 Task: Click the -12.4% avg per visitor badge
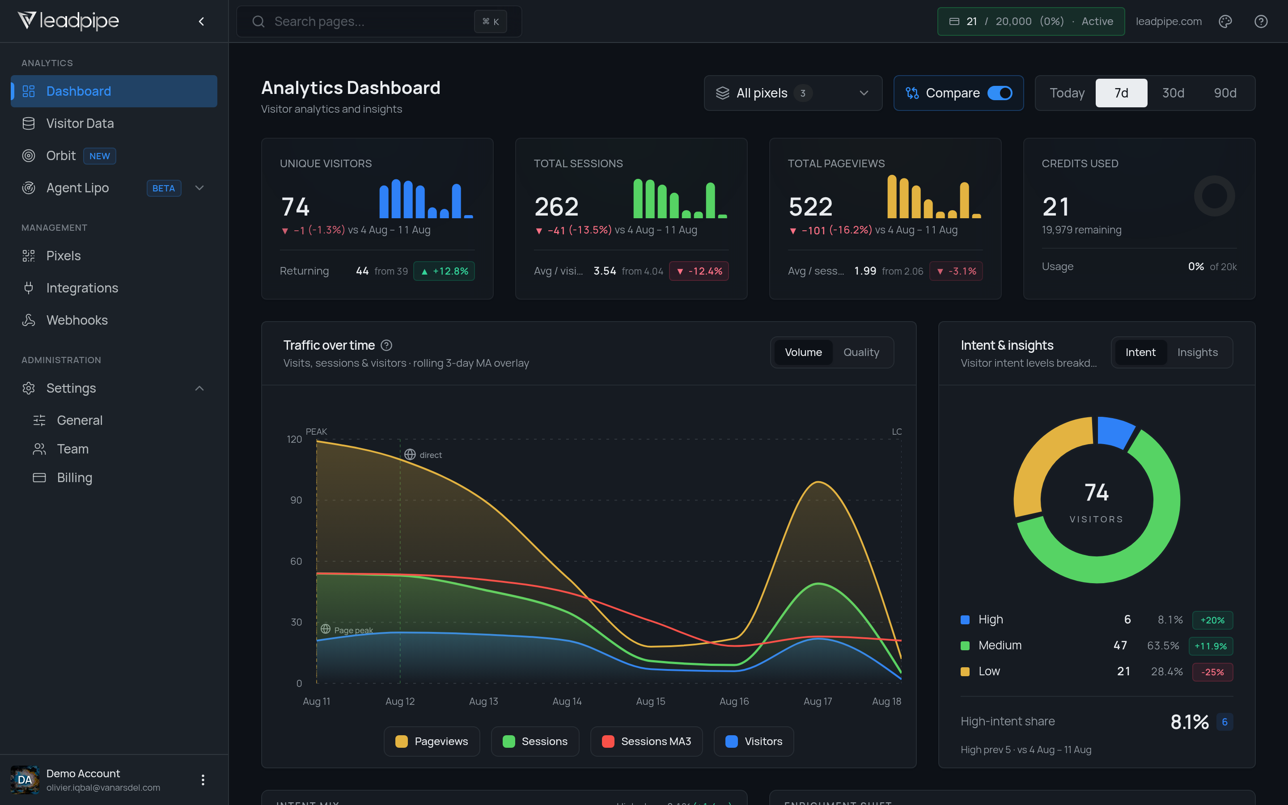(699, 271)
